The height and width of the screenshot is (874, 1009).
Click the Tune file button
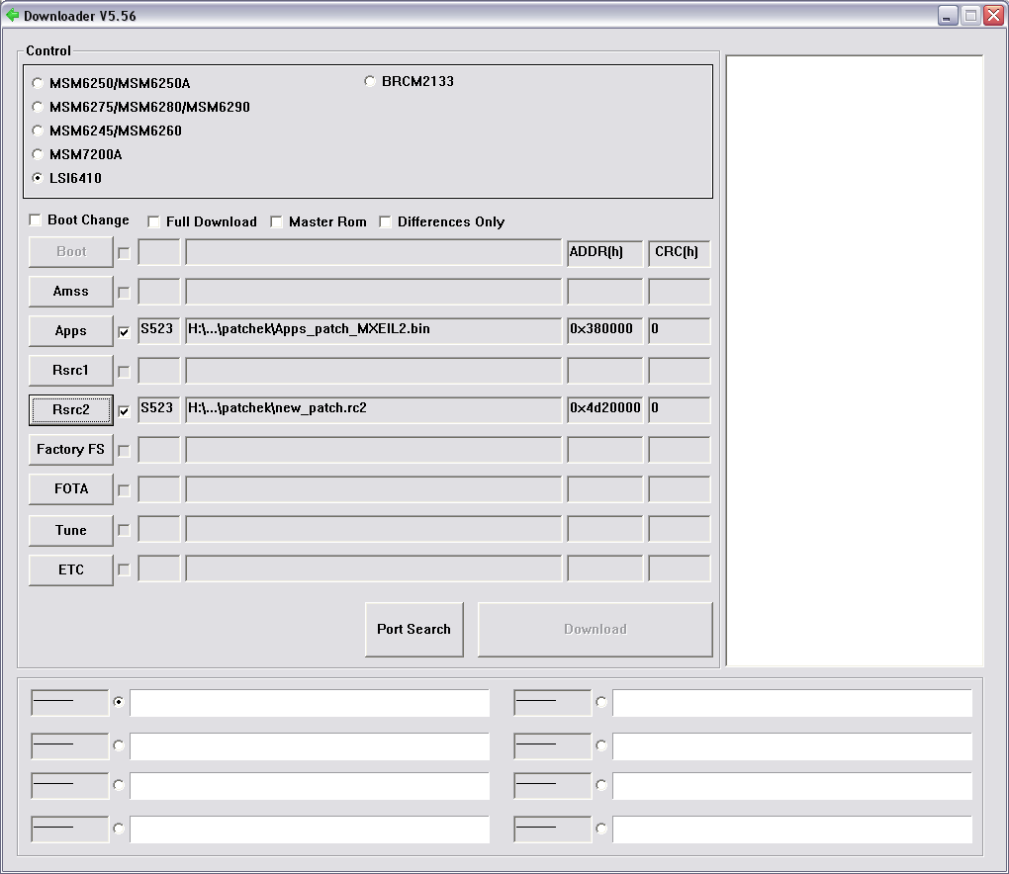point(70,530)
